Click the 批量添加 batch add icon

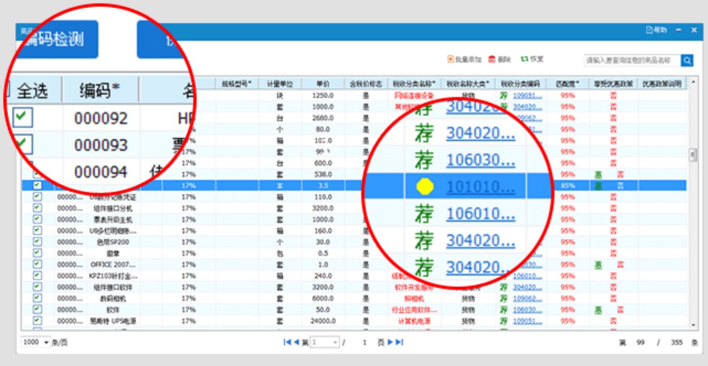[x=450, y=59]
